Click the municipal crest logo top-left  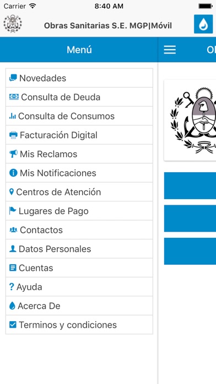[13, 24]
